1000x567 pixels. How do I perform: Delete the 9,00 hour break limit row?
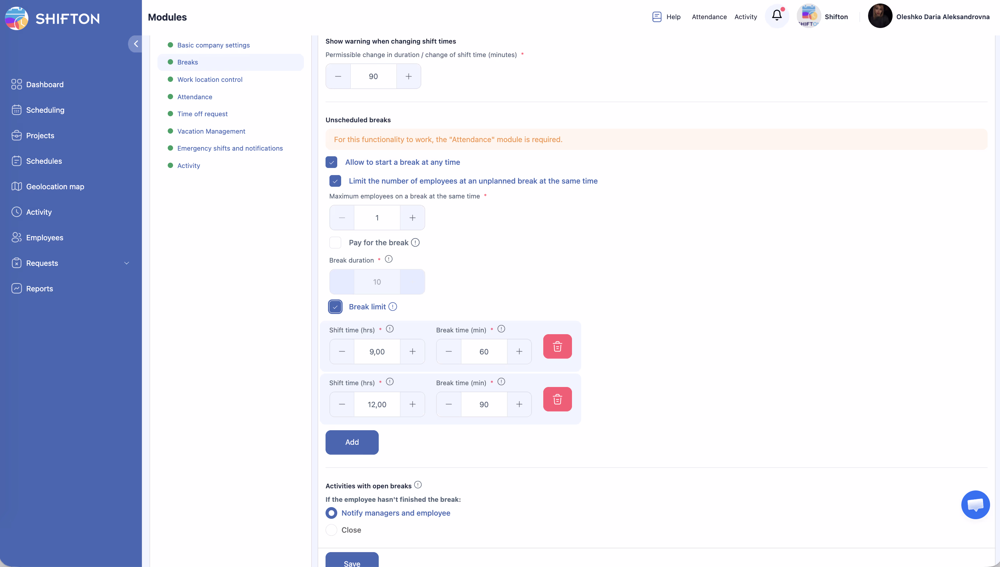(x=557, y=346)
